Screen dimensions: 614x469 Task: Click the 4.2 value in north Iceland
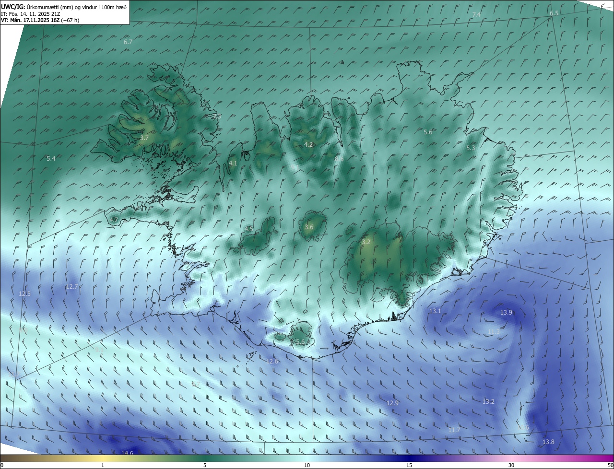click(x=308, y=144)
